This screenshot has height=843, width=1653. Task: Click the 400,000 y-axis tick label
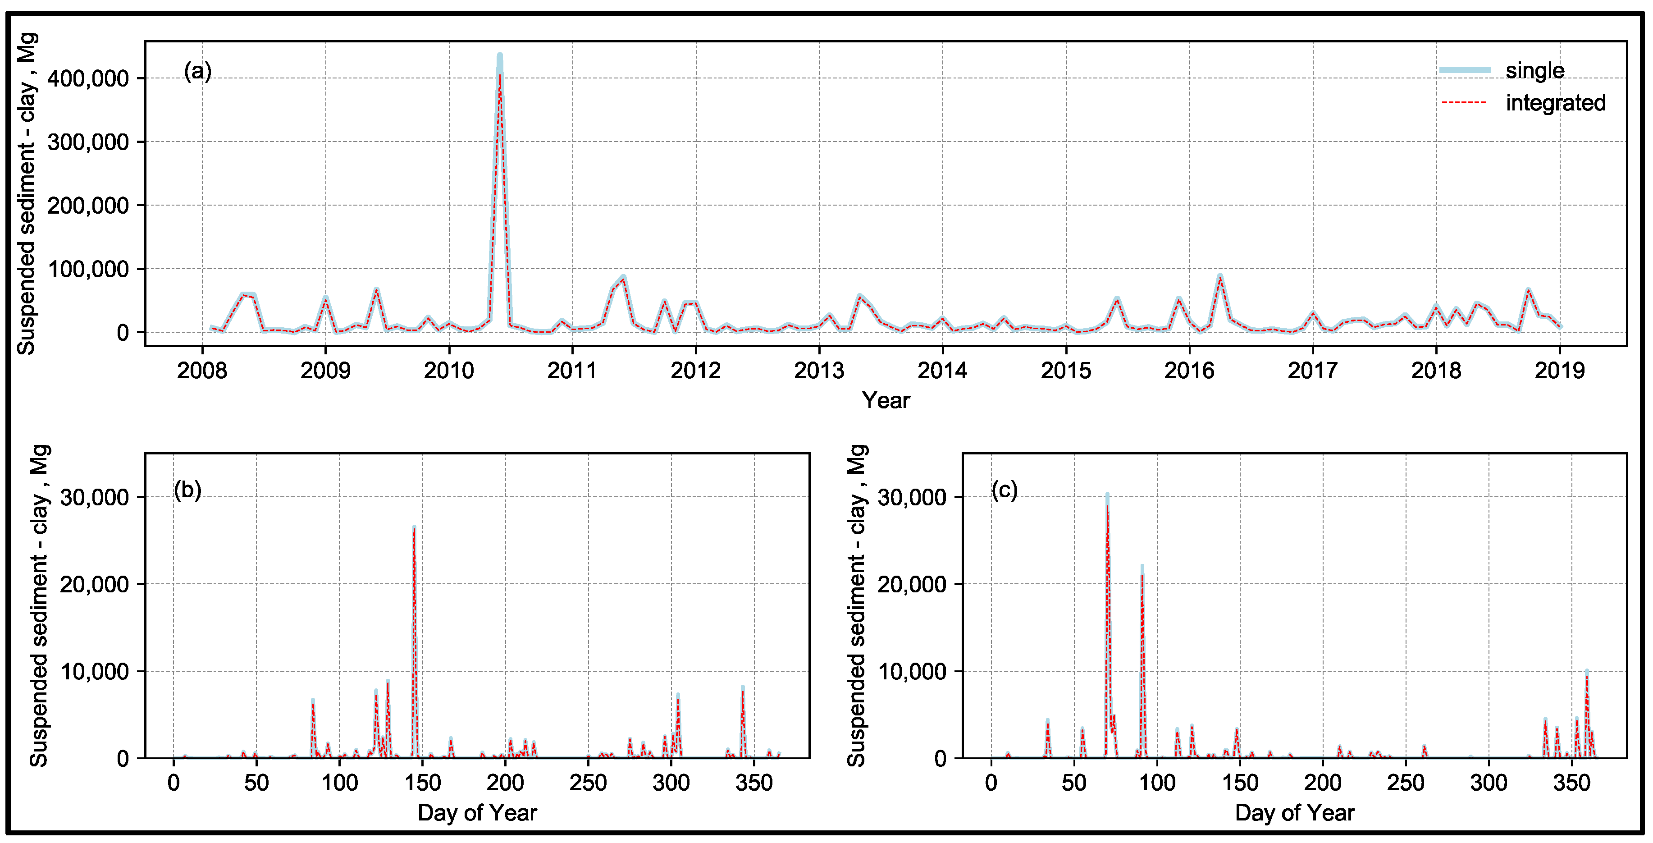[x=88, y=78]
